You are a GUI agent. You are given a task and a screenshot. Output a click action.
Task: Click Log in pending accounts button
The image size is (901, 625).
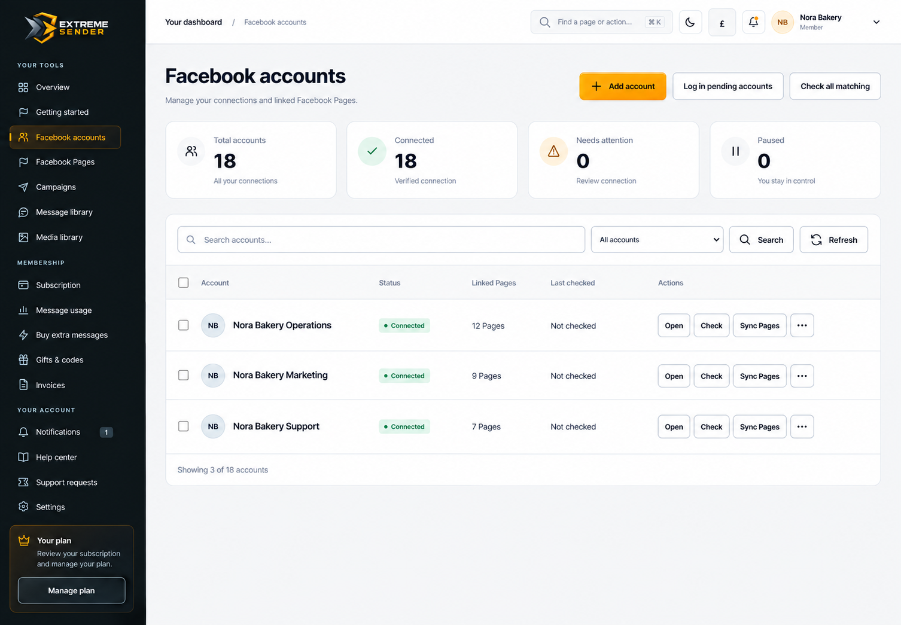coord(728,86)
